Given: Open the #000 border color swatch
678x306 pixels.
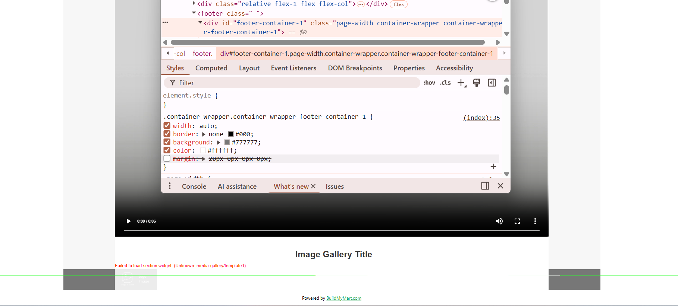Looking at the screenshot, I should [x=231, y=134].
